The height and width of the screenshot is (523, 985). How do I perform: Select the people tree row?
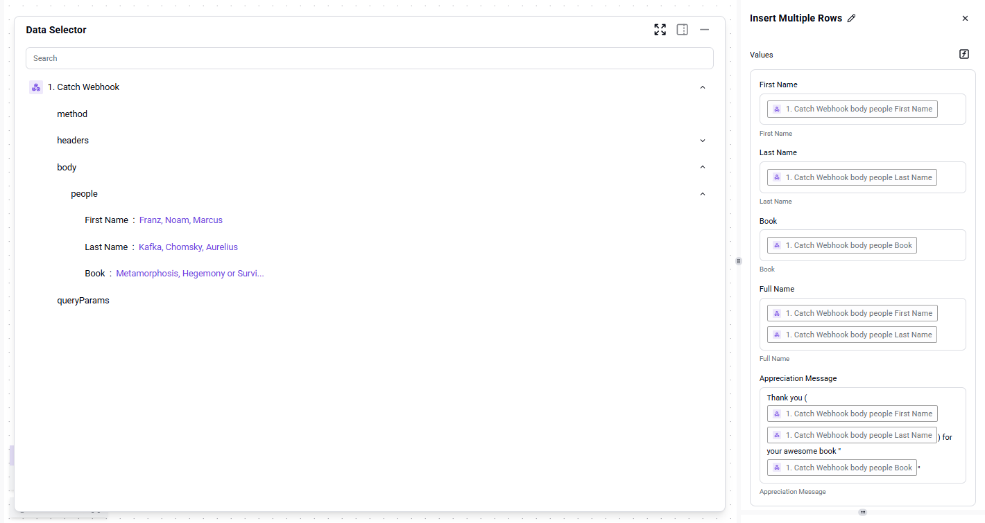[370, 194]
